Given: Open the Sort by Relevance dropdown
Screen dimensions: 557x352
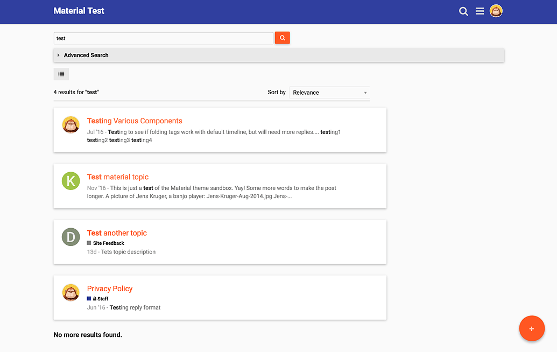Looking at the screenshot, I should (x=329, y=93).
